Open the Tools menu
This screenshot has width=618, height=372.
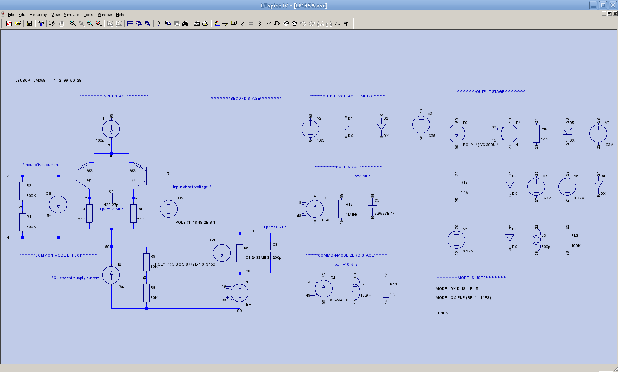click(x=88, y=15)
